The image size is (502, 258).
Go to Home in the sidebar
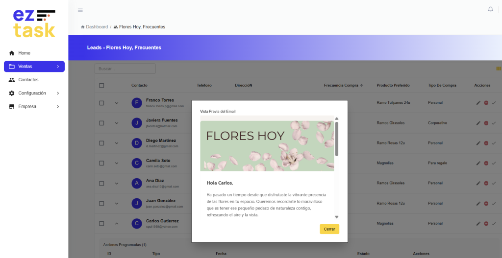pyautogui.click(x=24, y=53)
